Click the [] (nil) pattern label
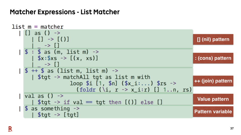 tap(213, 39)
